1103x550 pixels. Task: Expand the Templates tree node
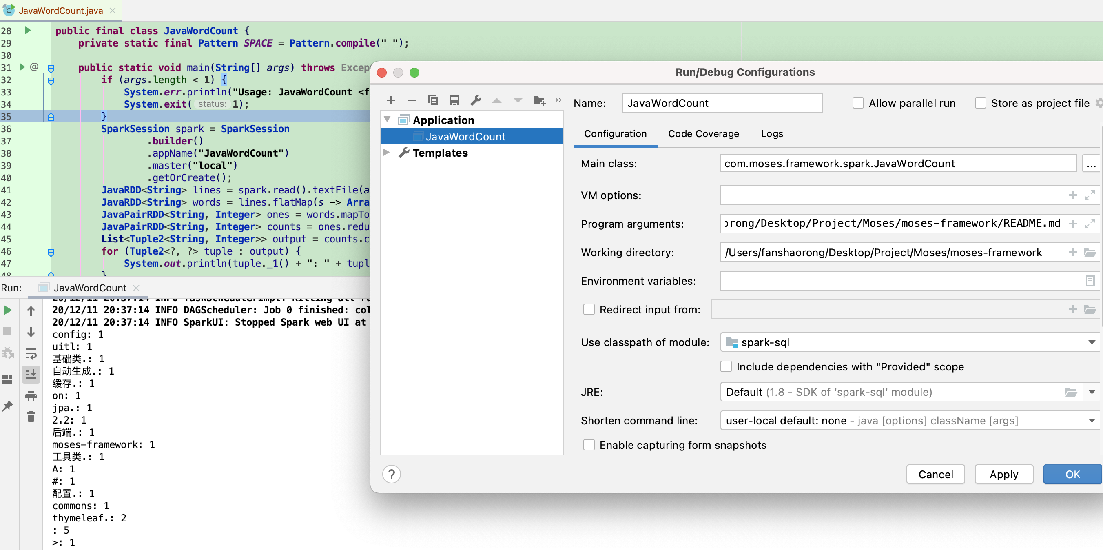pos(386,153)
